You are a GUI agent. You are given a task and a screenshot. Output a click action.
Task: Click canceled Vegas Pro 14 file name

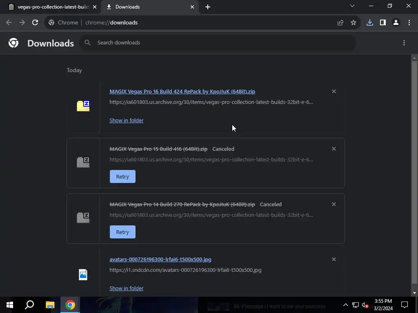182,205
